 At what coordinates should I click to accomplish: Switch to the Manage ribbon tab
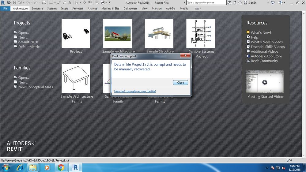[157, 8]
